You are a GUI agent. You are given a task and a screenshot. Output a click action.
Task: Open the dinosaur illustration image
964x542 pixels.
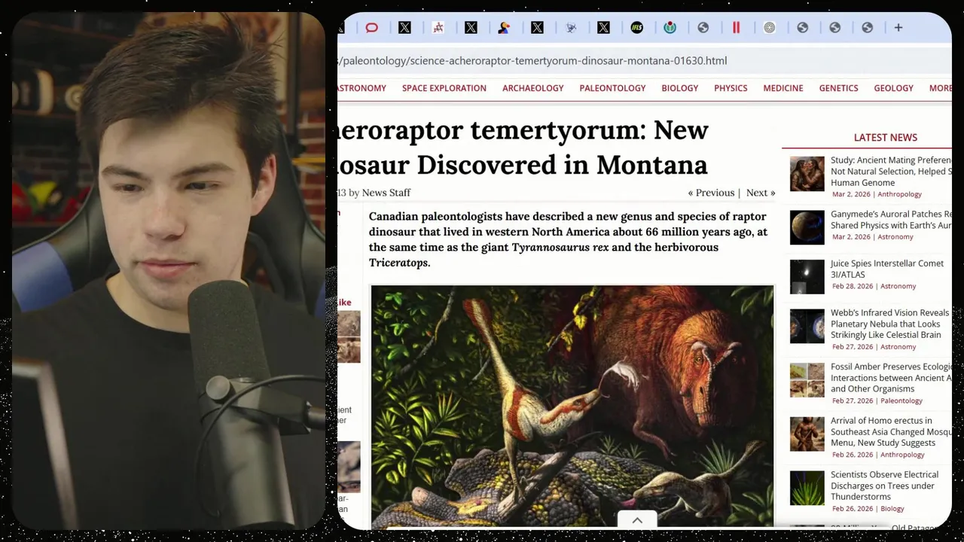(572, 406)
